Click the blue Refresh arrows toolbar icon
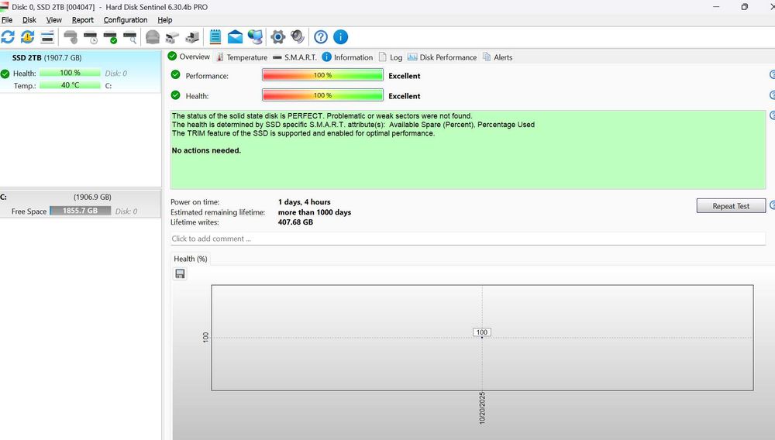Viewport: 775px width, 440px height. click(x=8, y=37)
